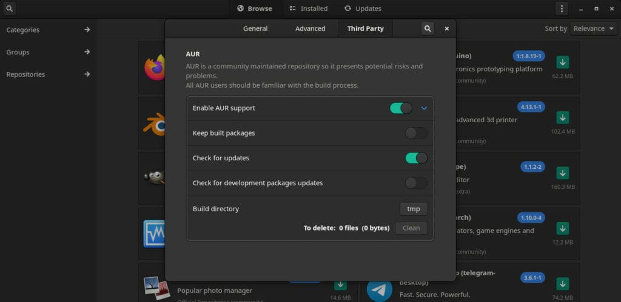This screenshot has height=302, width=621.
Task: Click the GIMP app icon
Action: coord(155,177)
